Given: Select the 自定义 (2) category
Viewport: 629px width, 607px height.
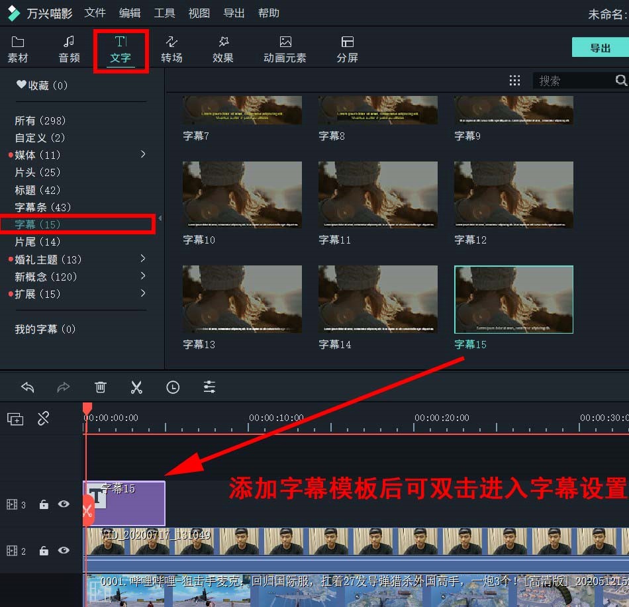Looking at the screenshot, I should [40, 138].
